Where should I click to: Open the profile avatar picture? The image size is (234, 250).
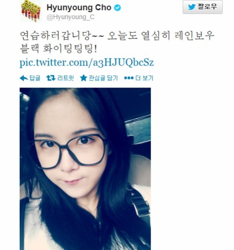tap(31, 11)
